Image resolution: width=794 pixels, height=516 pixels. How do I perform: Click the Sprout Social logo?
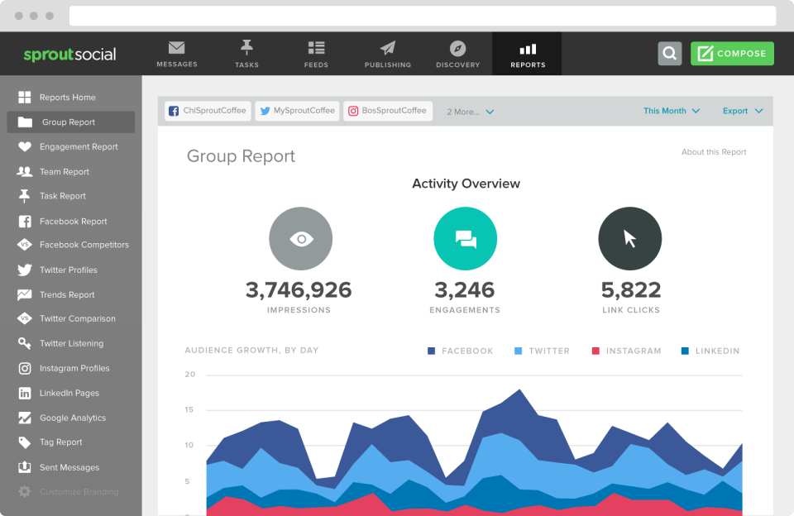click(69, 55)
